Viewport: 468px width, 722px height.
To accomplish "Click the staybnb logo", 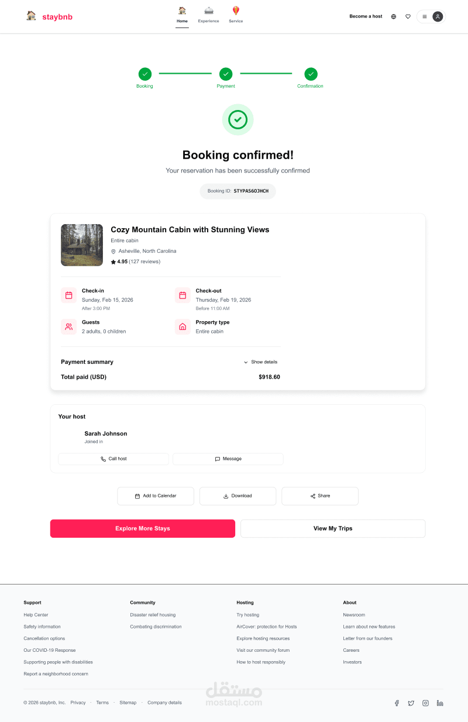I will click(x=50, y=16).
